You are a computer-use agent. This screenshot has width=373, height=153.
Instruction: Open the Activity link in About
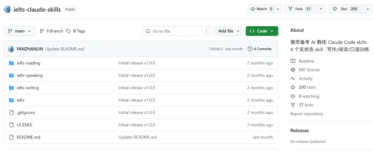click(306, 79)
